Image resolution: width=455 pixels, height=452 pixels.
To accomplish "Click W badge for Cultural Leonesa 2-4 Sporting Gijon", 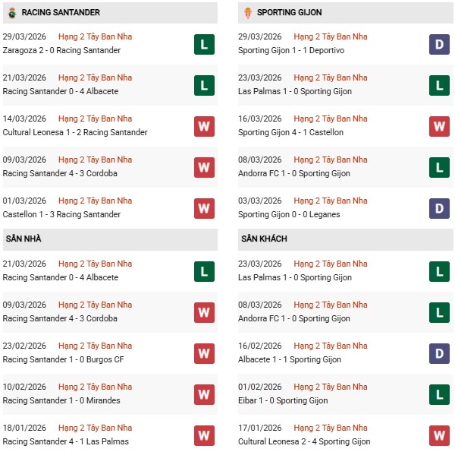I will [x=438, y=435].
